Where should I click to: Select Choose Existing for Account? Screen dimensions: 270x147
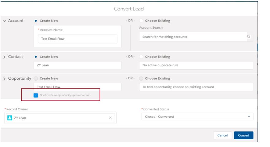pyautogui.click(x=141, y=21)
